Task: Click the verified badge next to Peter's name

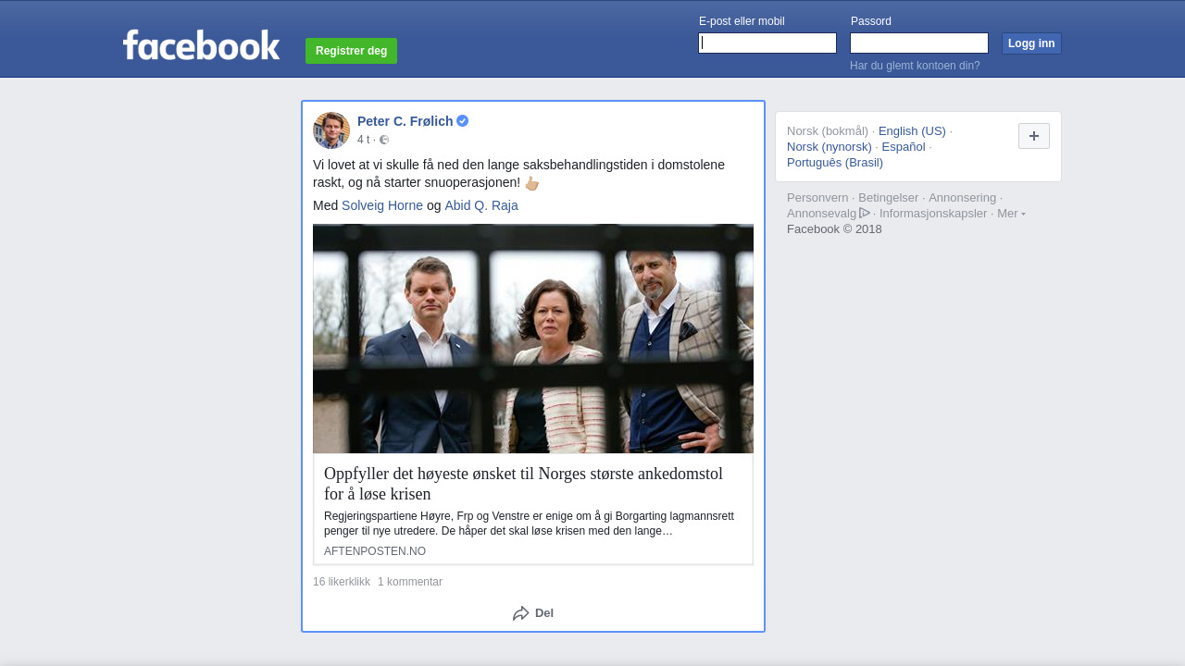Action: pos(463,121)
